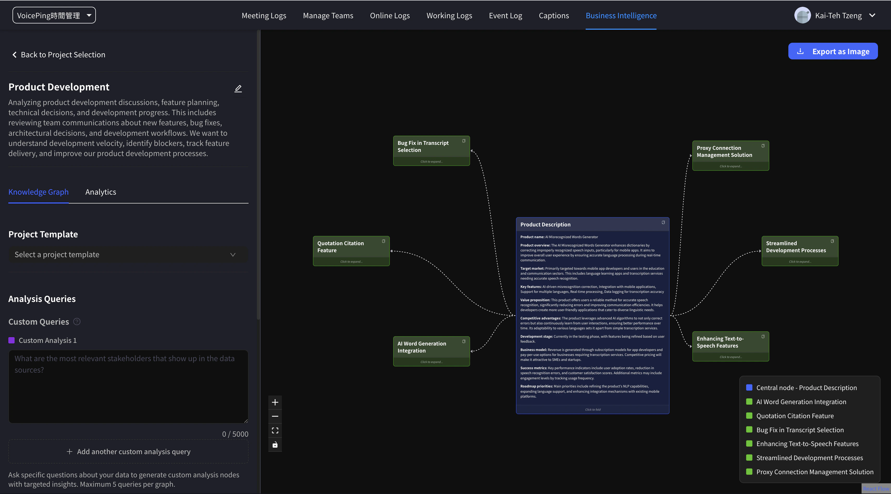Expand the Quotation Citation Feature node
Screen dimensions: 891x494
point(351,262)
